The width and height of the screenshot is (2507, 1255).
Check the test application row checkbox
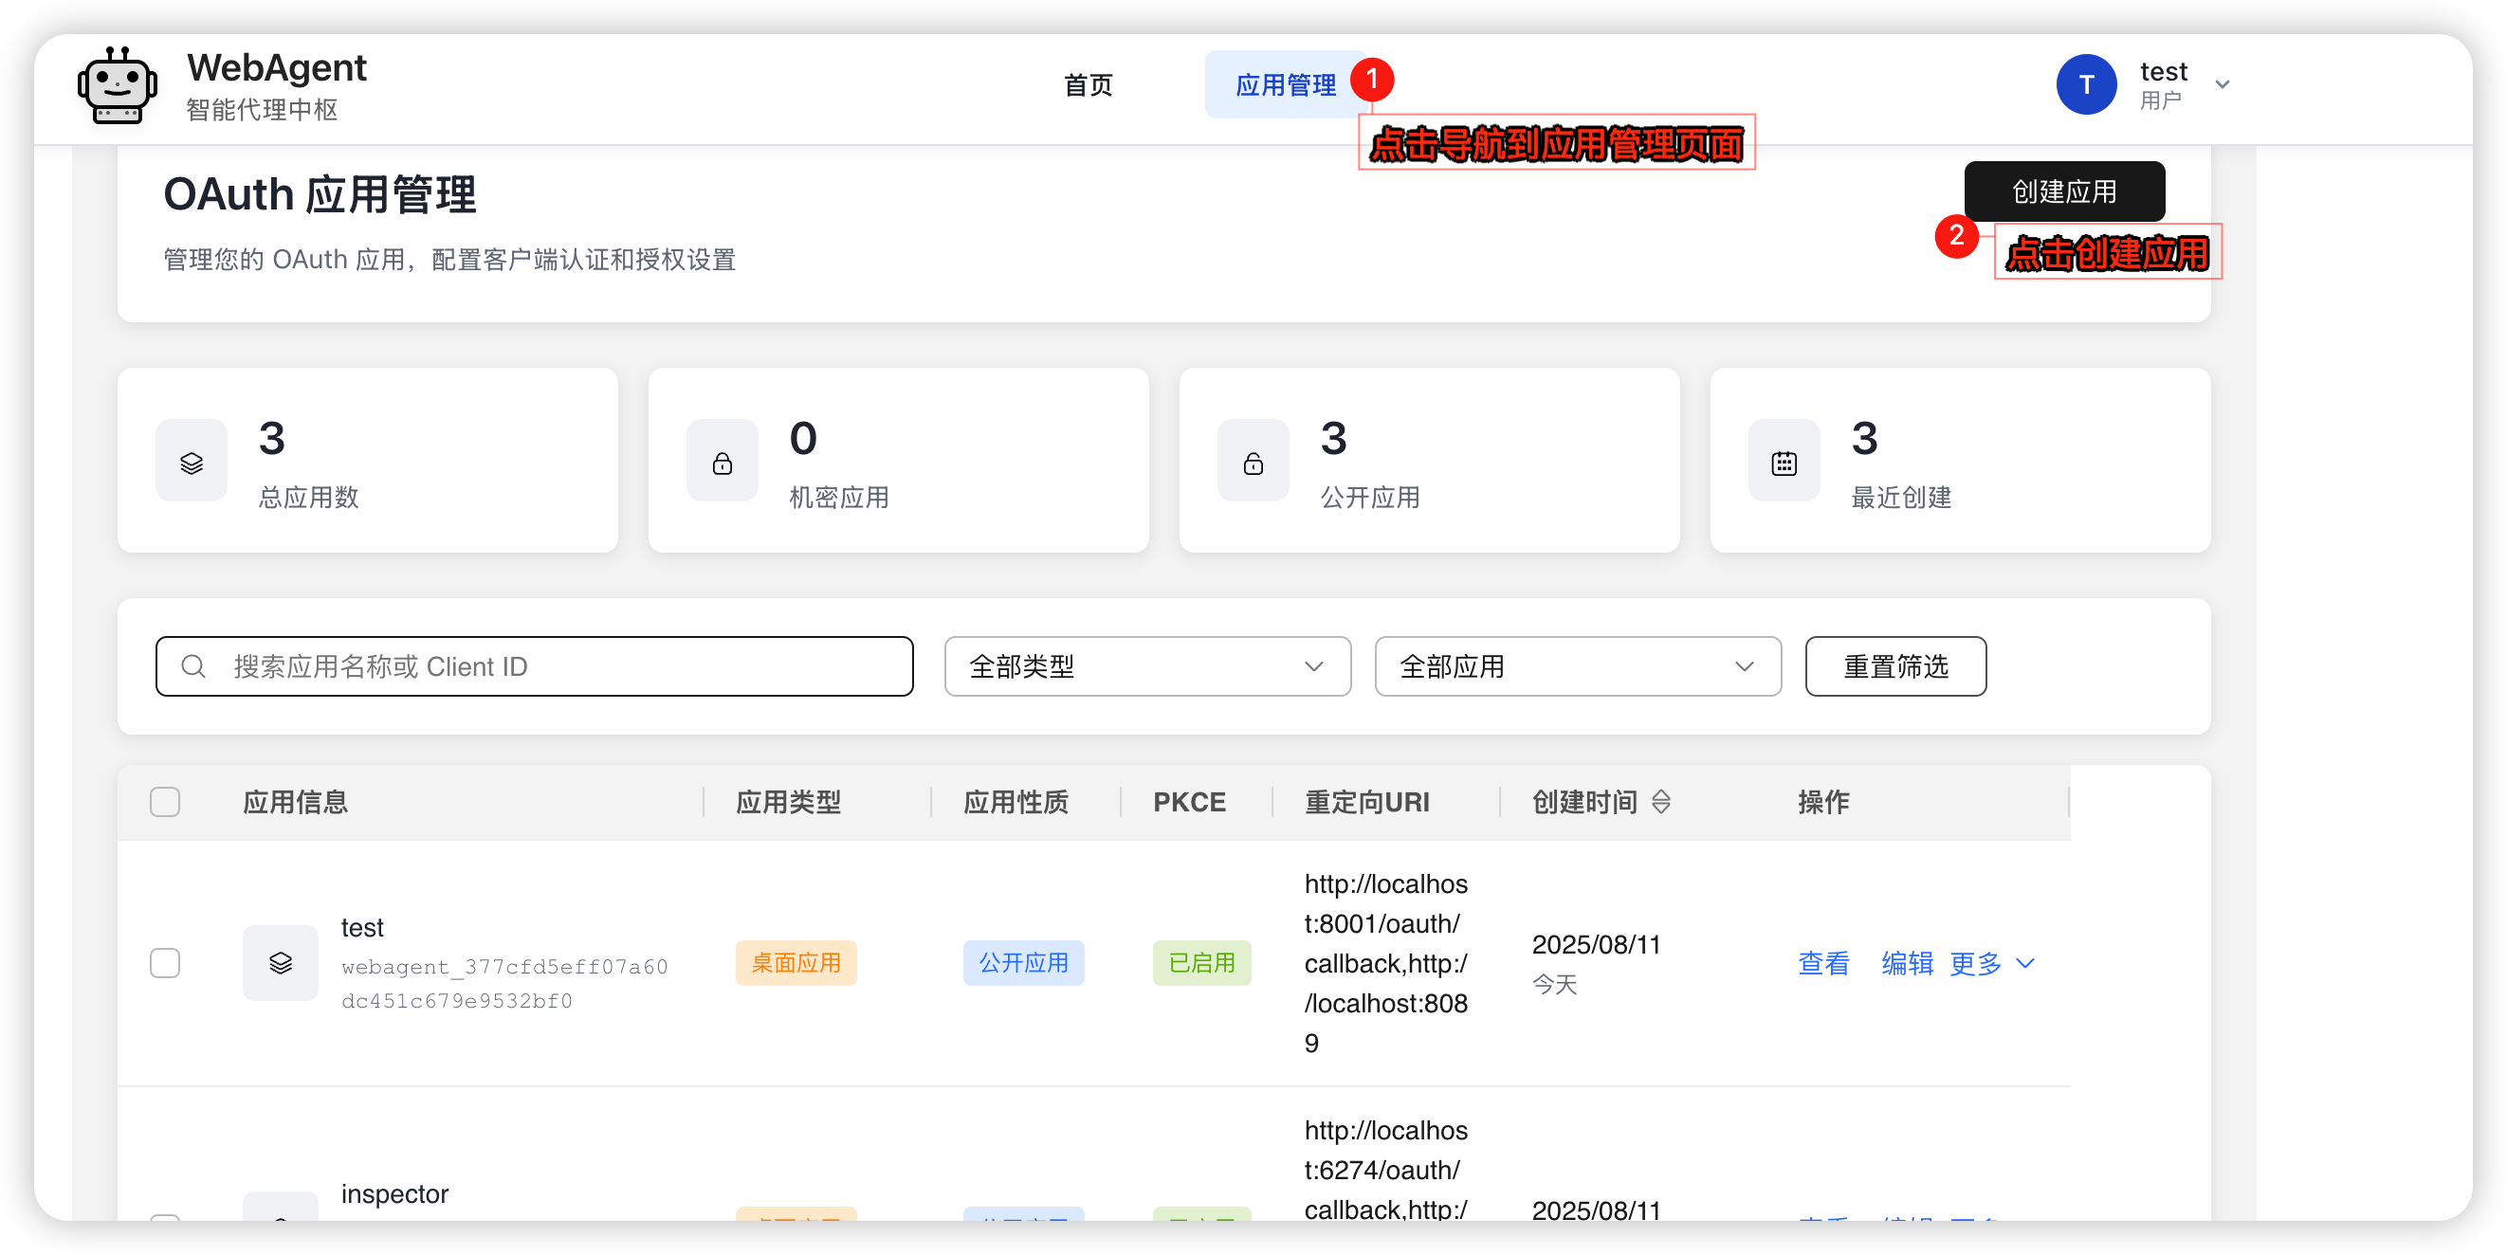click(165, 963)
